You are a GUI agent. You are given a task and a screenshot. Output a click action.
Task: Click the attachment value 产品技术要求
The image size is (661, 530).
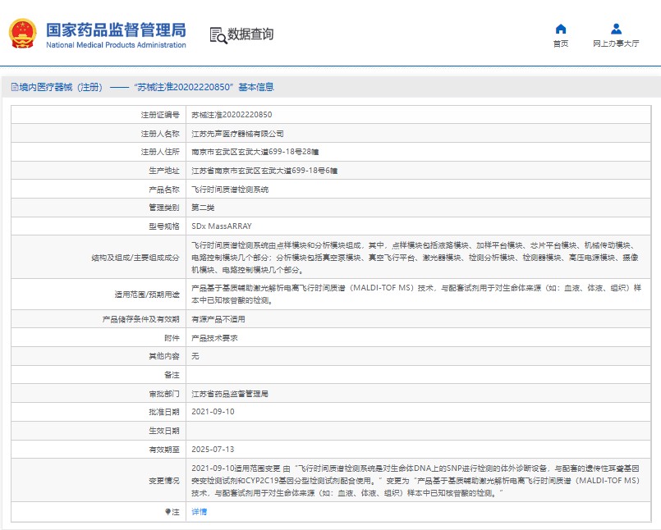[x=216, y=338]
